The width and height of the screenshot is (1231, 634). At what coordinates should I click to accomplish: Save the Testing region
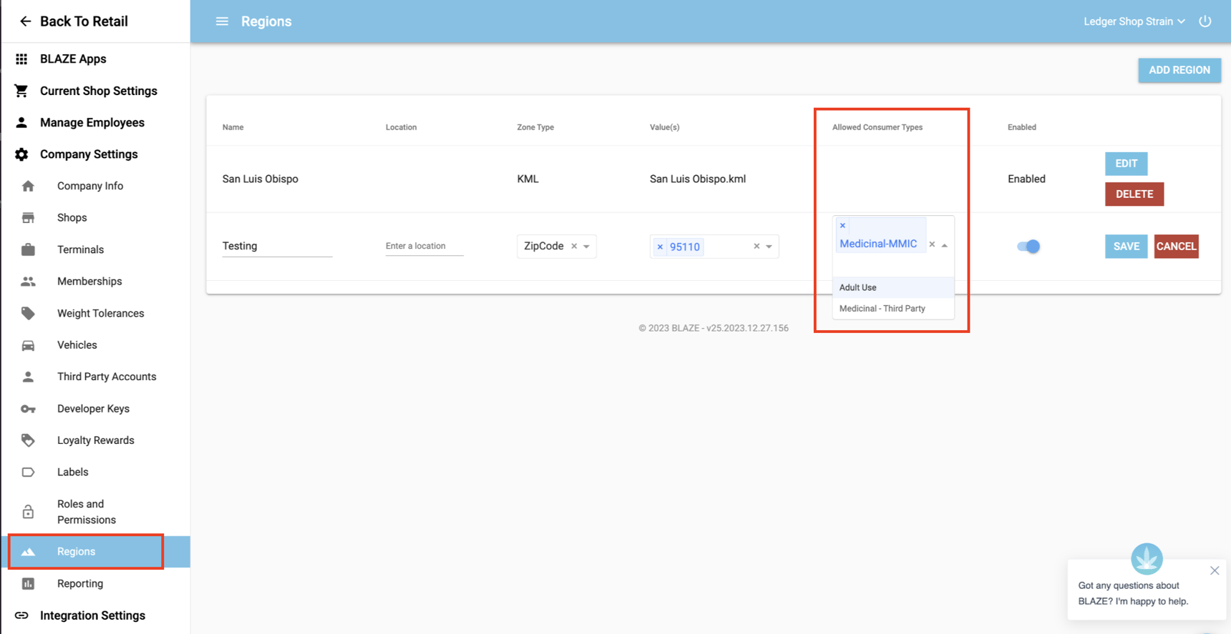[1126, 247]
